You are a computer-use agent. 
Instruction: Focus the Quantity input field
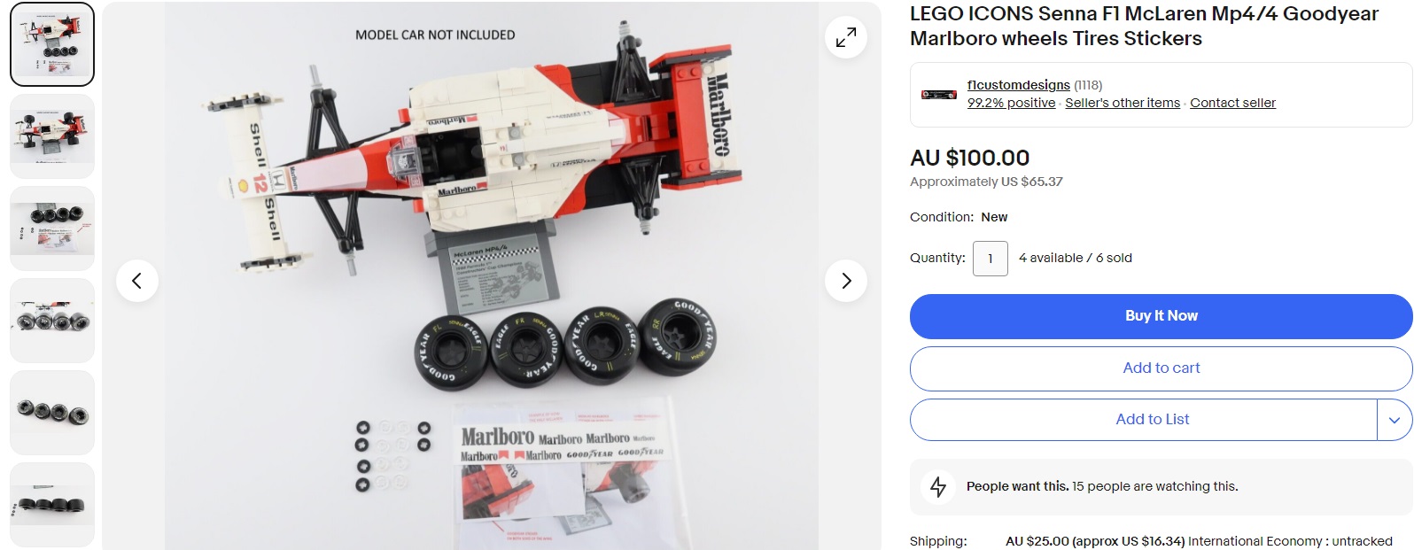coord(990,259)
